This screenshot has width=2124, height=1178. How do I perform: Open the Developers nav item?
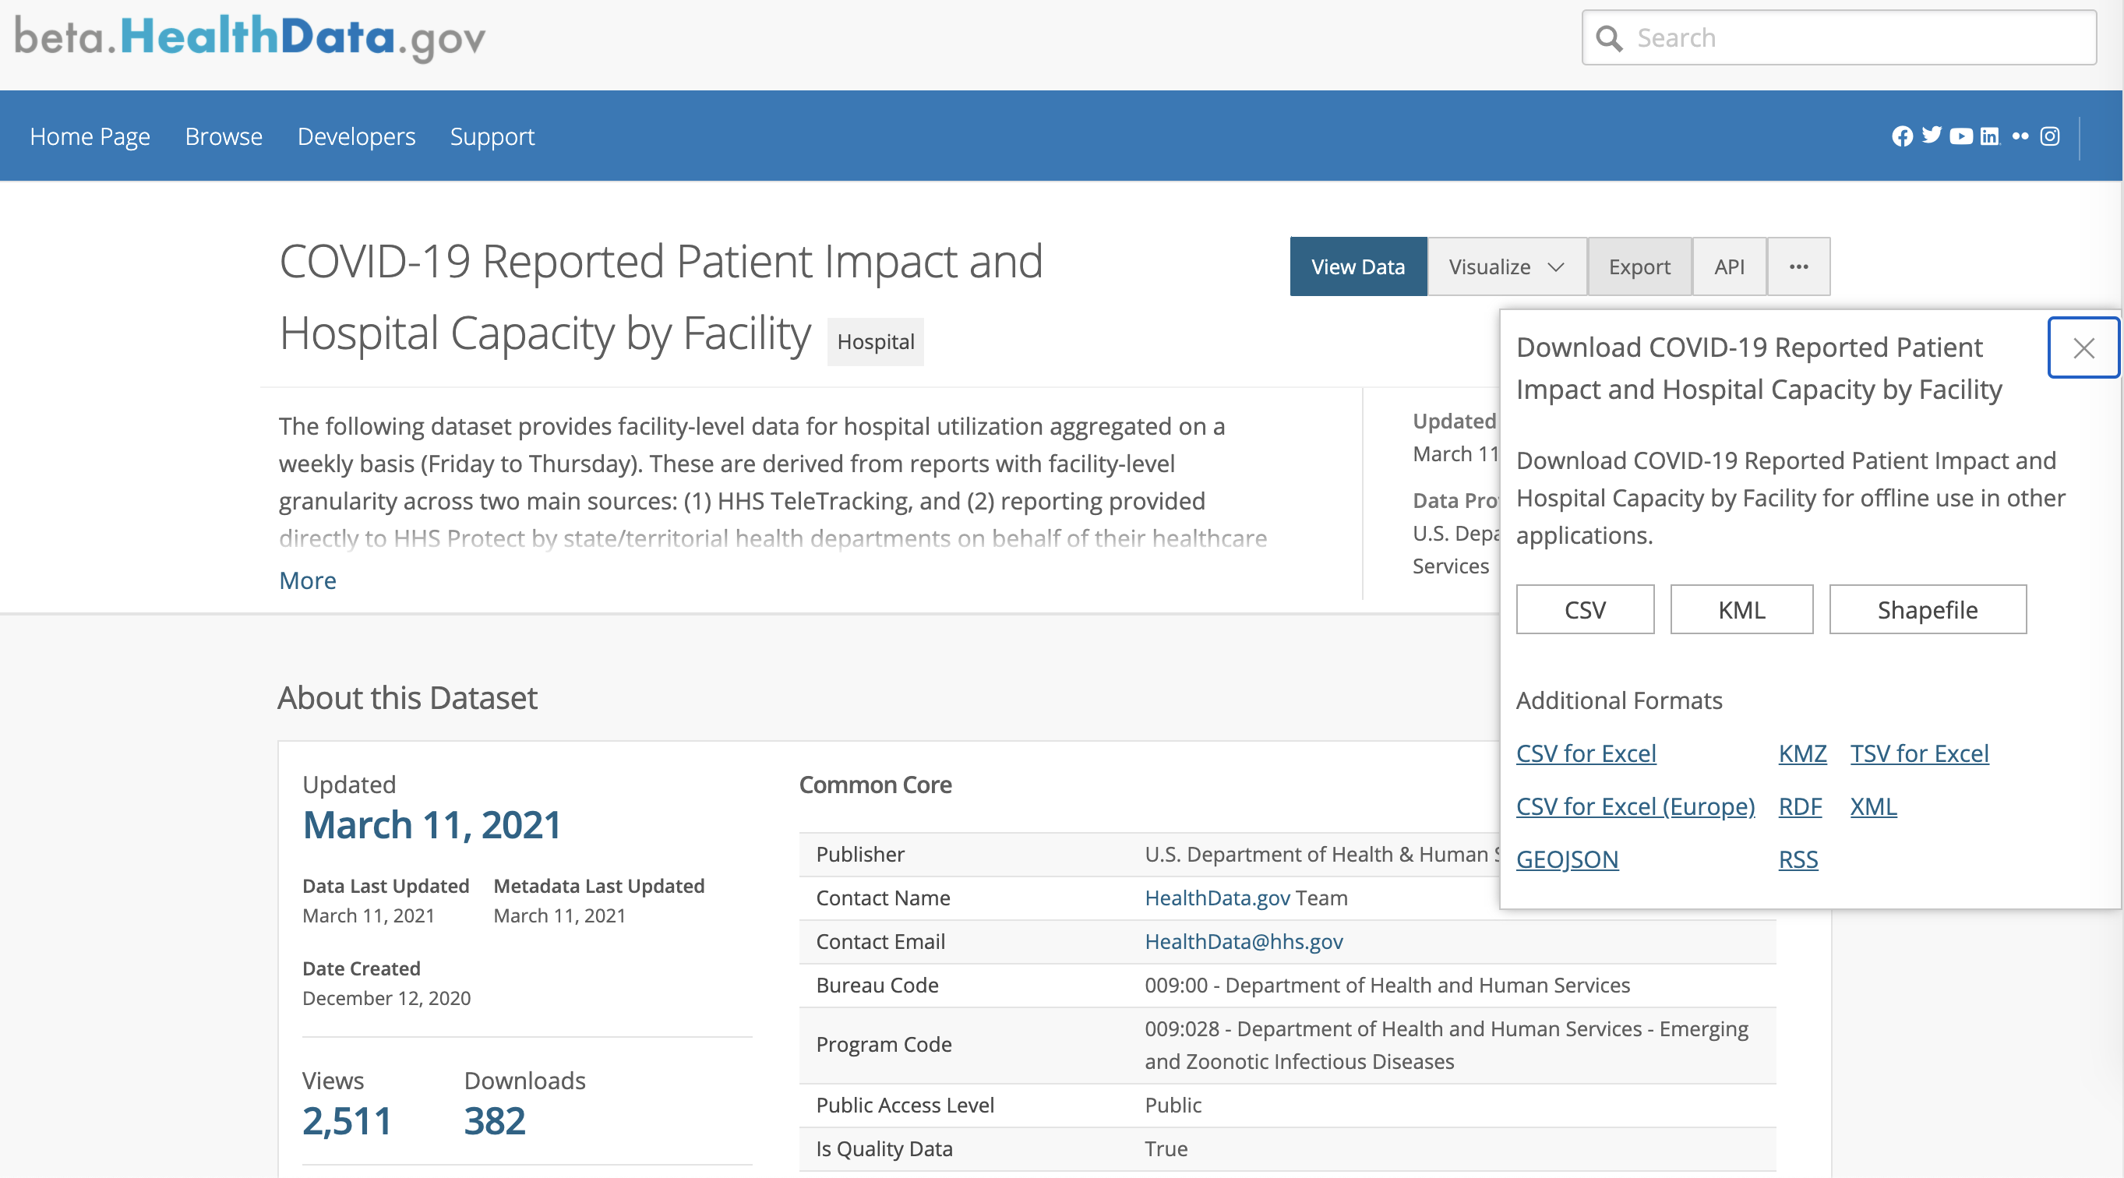pos(356,136)
